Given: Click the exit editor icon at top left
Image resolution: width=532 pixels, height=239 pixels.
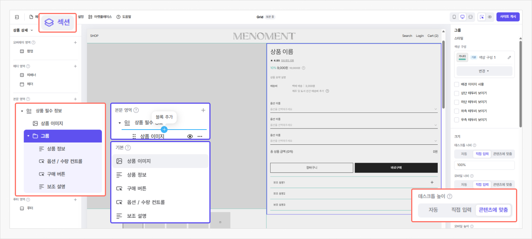Looking at the screenshot, I should coord(16,16).
